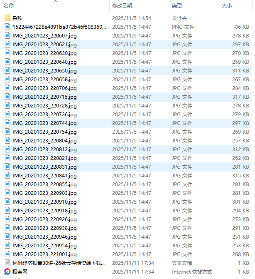255x279 pixels.
Task: Sort by the 大小 column header
Action: (227, 6)
